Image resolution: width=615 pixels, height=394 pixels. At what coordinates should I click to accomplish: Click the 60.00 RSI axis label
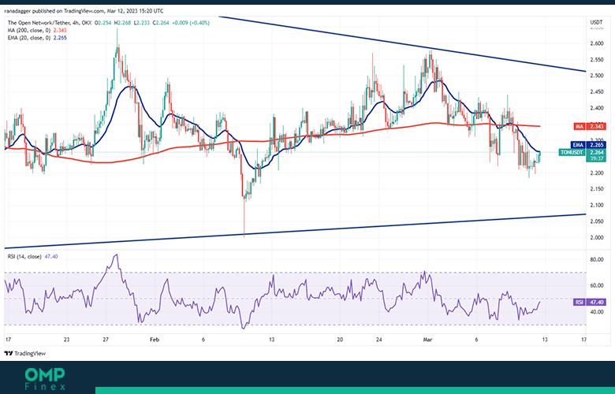(x=597, y=285)
